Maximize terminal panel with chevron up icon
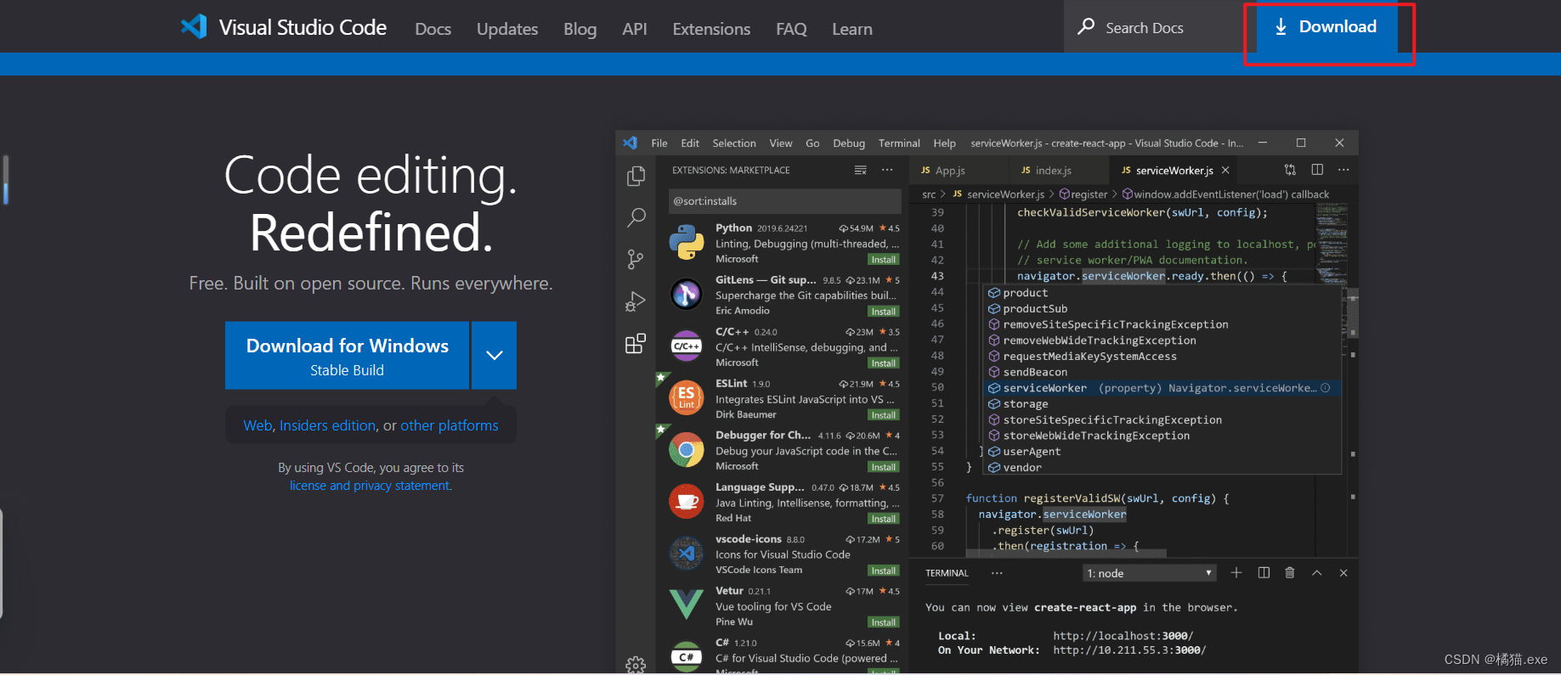1561x675 pixels. click(x=1317, y=573)
